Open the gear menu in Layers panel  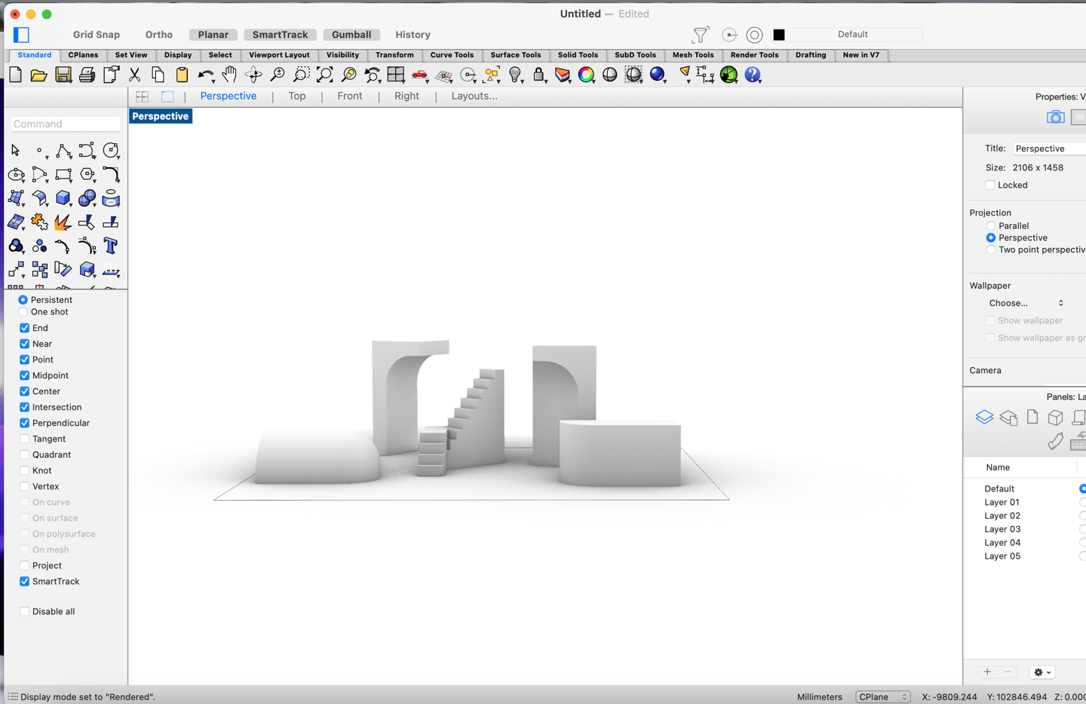click(1042, 672)
